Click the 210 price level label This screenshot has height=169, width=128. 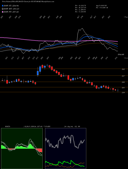123,93
